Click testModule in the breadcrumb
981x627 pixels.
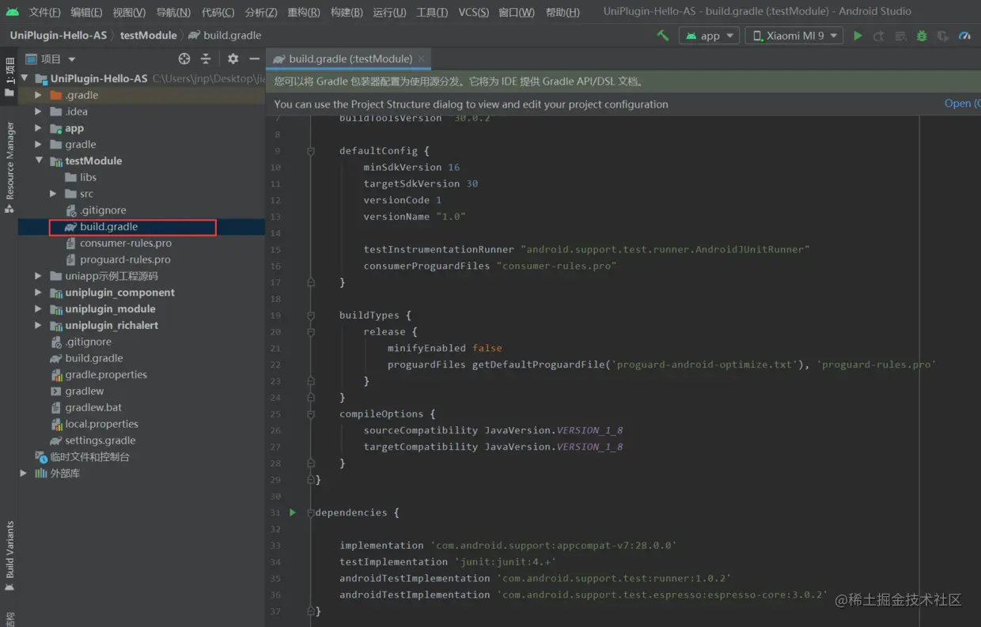pos(149,36)
